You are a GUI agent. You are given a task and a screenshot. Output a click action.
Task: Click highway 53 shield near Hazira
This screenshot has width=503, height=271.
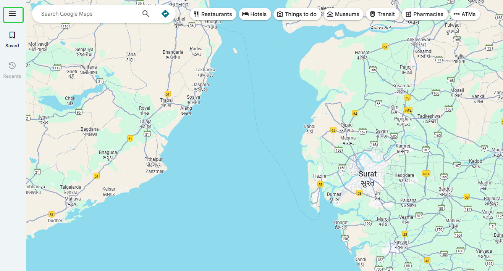(x=320, y=184)
